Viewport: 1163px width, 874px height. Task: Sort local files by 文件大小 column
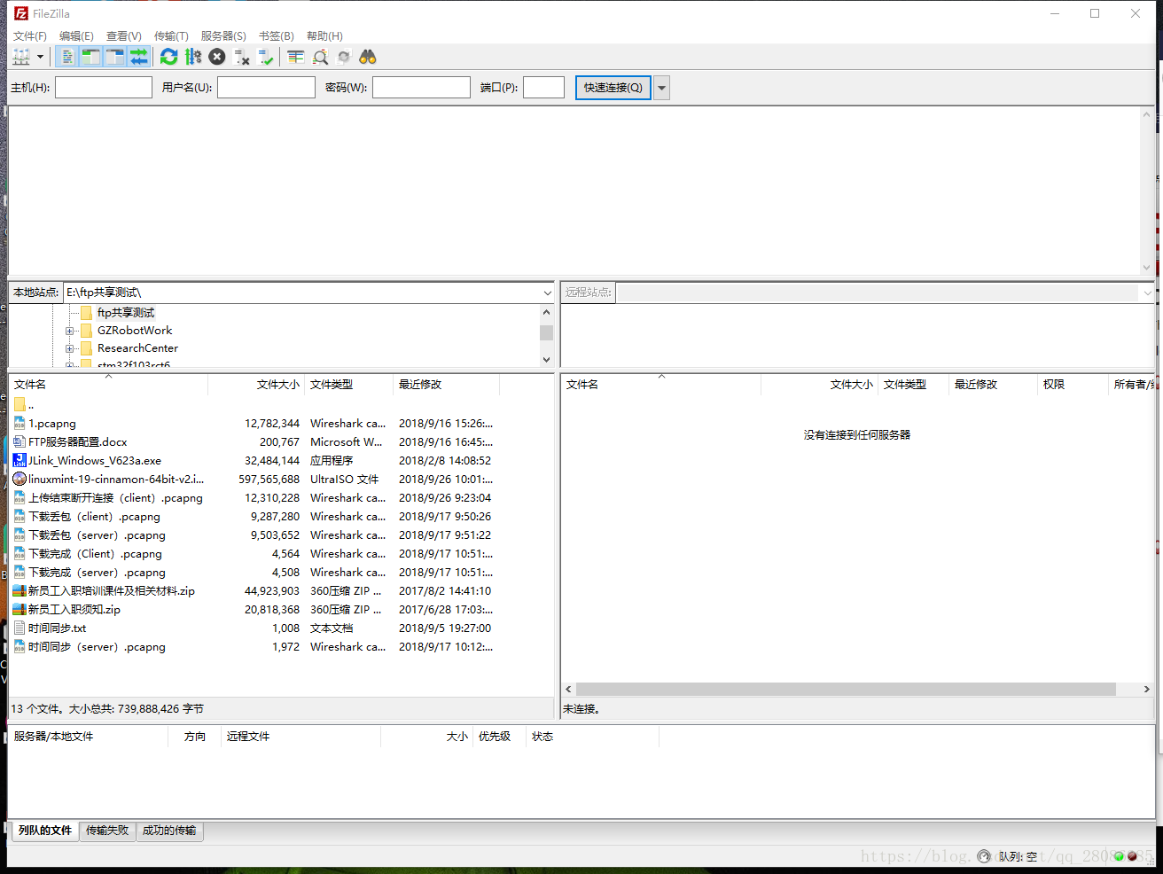click(x=256, y=385)
